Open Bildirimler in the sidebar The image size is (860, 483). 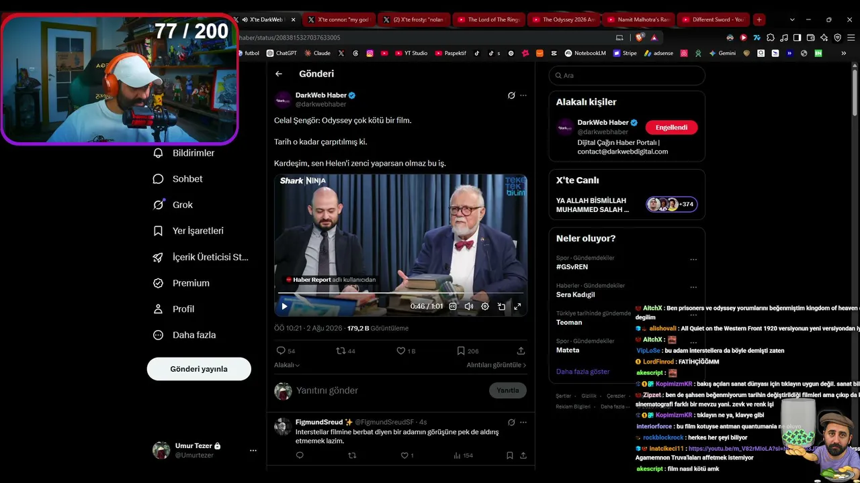(x=184, y=153)
